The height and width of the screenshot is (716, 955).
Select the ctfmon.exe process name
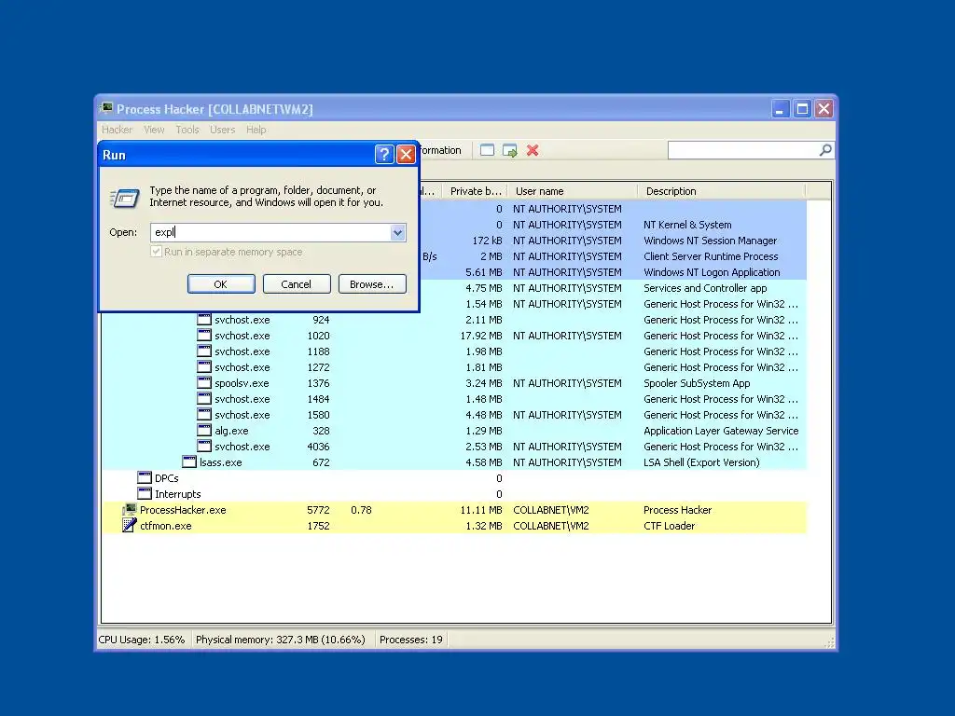tap(166, 526)
